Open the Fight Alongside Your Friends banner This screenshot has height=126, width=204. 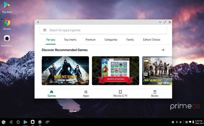157,71
